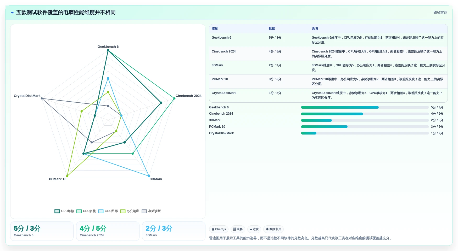
Task: Toggle 办公响应 legend entry
Action: tap(130, 211)
